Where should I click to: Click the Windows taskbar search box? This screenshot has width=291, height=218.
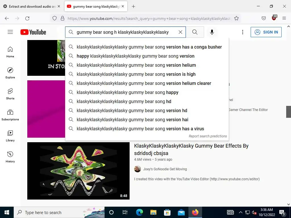tap(59, 212)
